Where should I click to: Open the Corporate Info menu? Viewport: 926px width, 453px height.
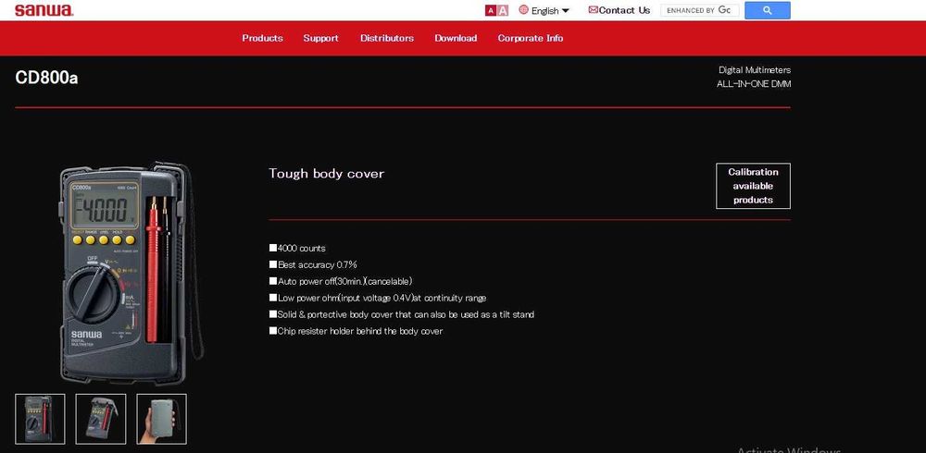pos(531,38)
